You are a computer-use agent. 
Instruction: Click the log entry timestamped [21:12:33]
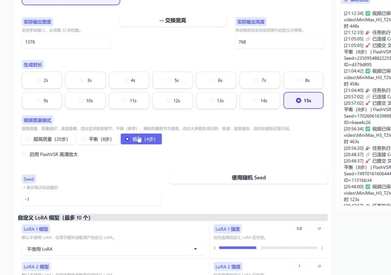tap(367, 32)
